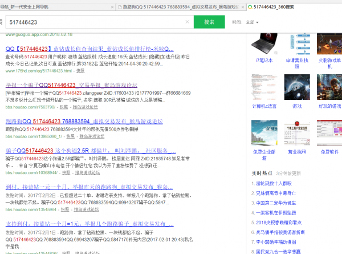Viewport: 342px width, 254px height.
Task: Open the 申请营业执照 caption link
Action: pos(297,63)
